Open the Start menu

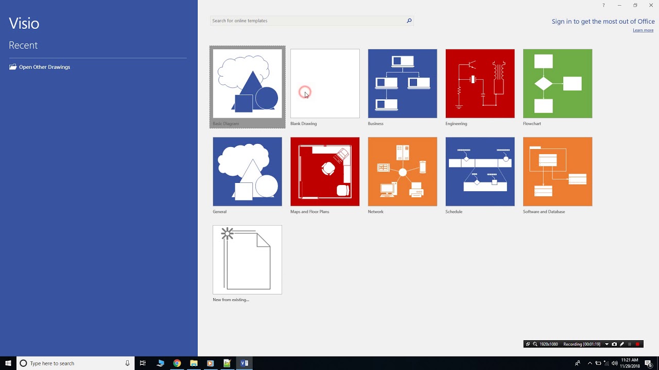(8, 363)
